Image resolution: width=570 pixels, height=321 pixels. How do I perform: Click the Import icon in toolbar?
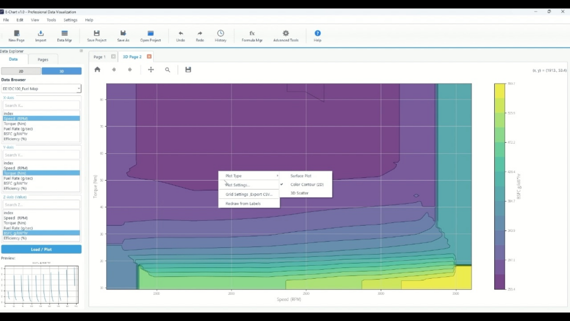pyautogui.click(x=41, y=33)
